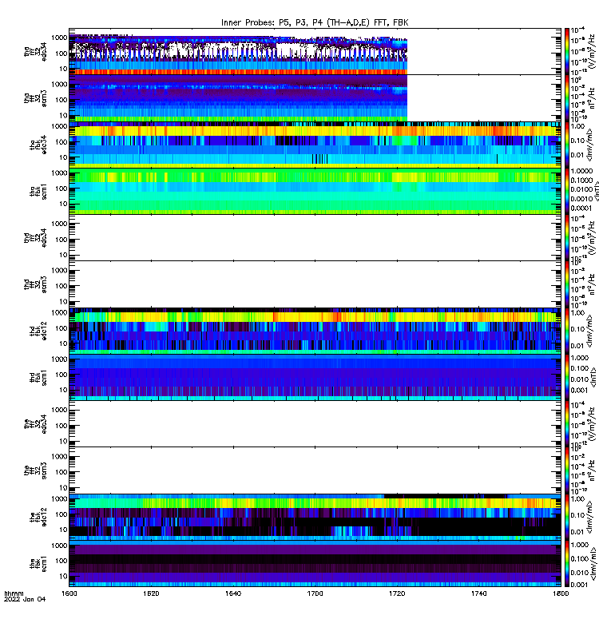Screen dimensions: 599x639
Task: Click the '(V/m)²/Hz' unit beside tha fff edc34
Action: 592,51
